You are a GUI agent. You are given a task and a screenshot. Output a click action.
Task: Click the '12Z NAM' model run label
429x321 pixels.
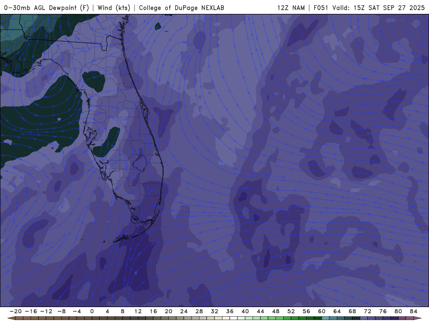click(291, 7)
